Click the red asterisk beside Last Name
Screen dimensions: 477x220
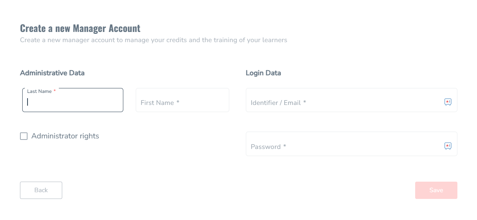pyautogui.click(x=55, y=91)
